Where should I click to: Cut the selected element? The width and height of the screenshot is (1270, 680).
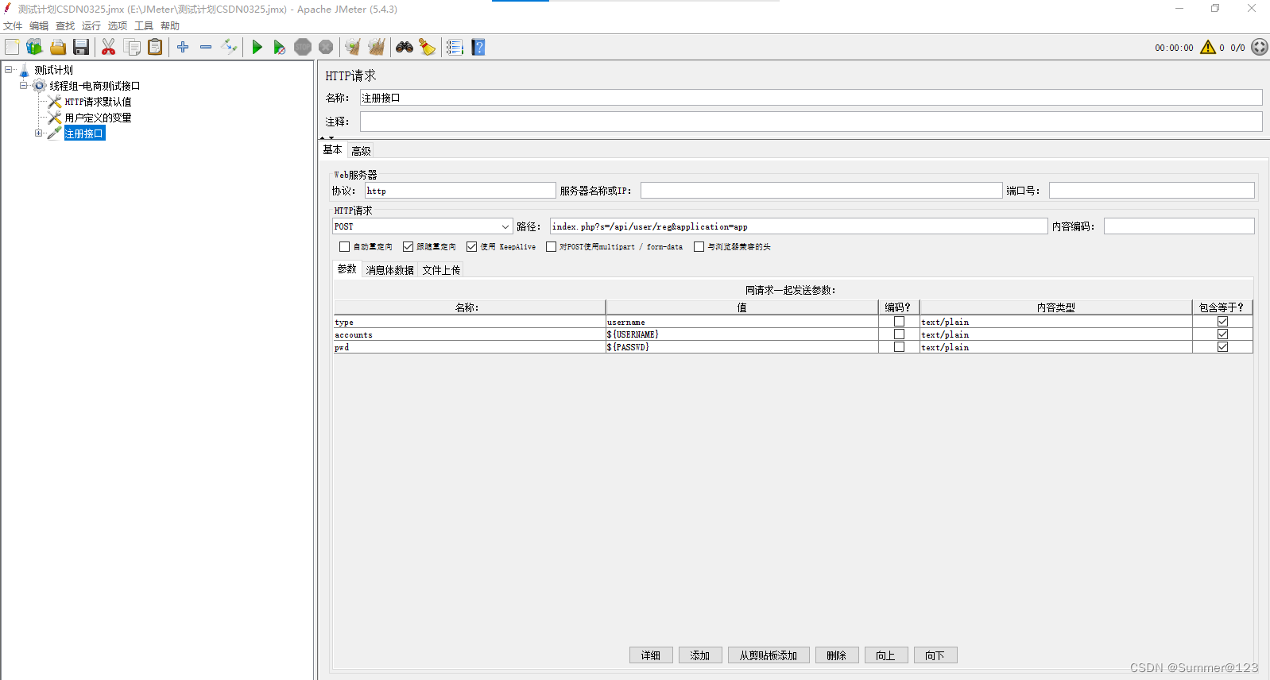[109, 48]
